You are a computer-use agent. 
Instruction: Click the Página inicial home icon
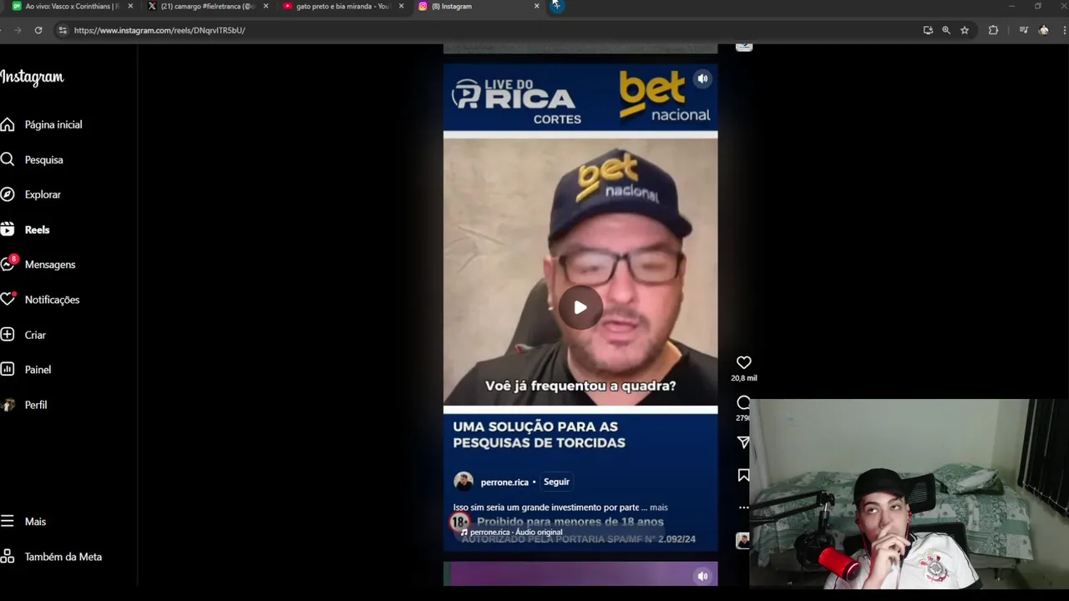point(8,124)
